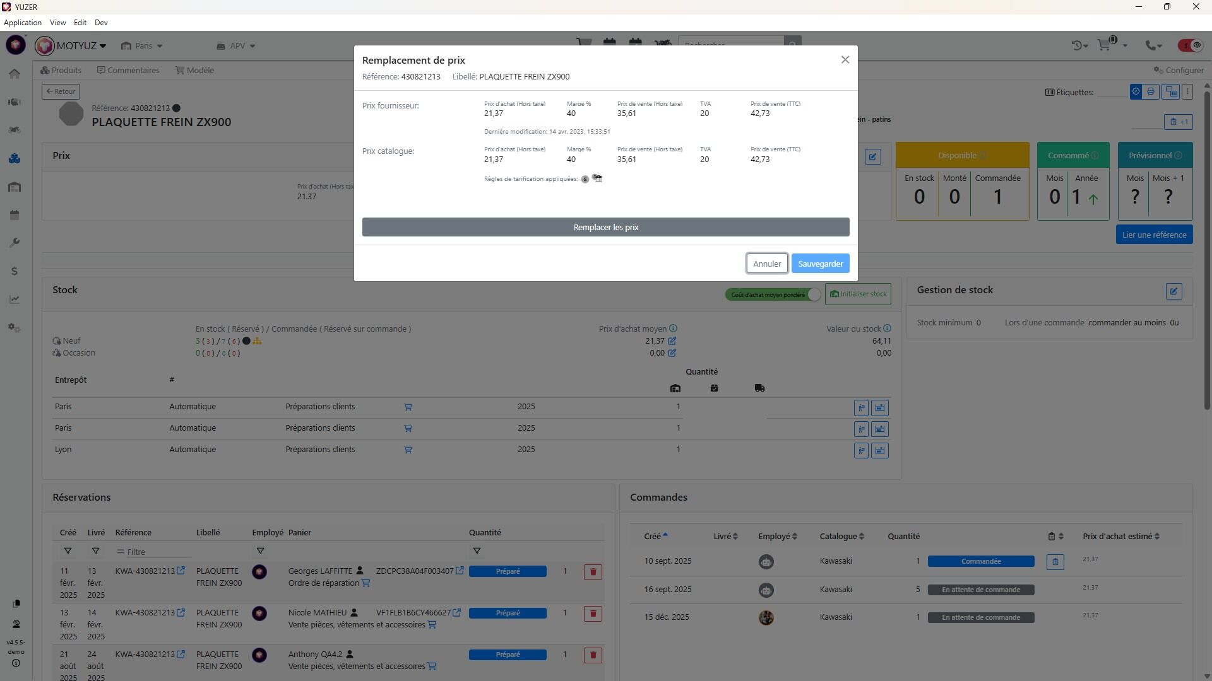1212x681 pixels.
Task: Click the home icon in left sidebar
Action: (15, 74)
